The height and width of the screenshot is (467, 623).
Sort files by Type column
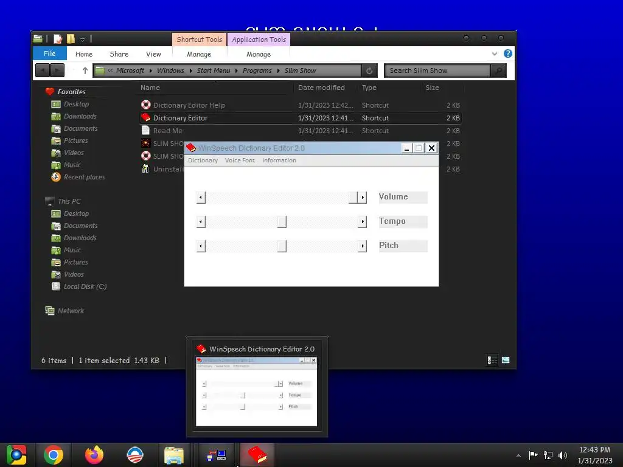[x=369, y=88]
